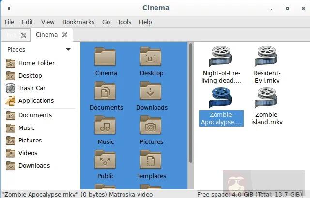Select the Public folder icon
Viewport: 310px width, 198px height.
tap(106, 160)
